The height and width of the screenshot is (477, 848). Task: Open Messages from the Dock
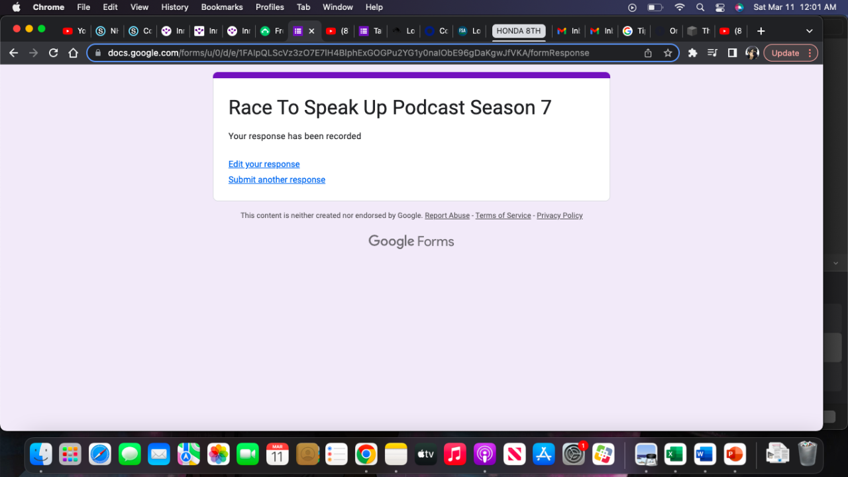coord(130,454)
